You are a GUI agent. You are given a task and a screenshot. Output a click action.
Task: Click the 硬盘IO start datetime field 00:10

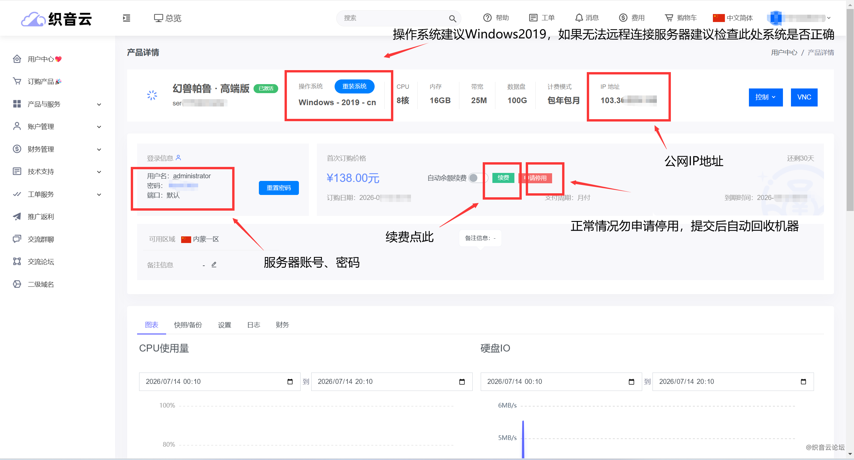561,382
